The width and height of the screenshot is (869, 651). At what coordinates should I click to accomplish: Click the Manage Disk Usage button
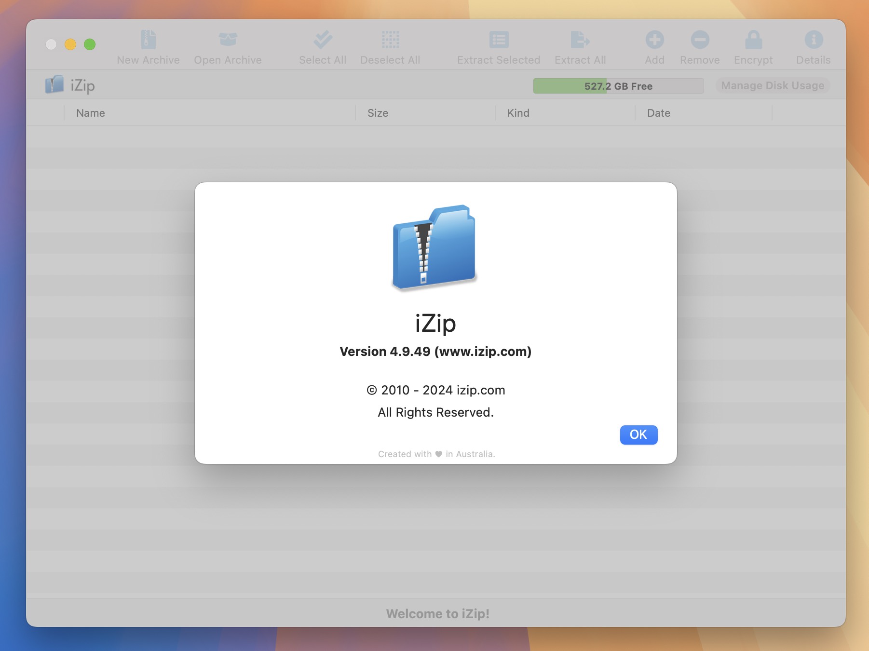[773, 86]
